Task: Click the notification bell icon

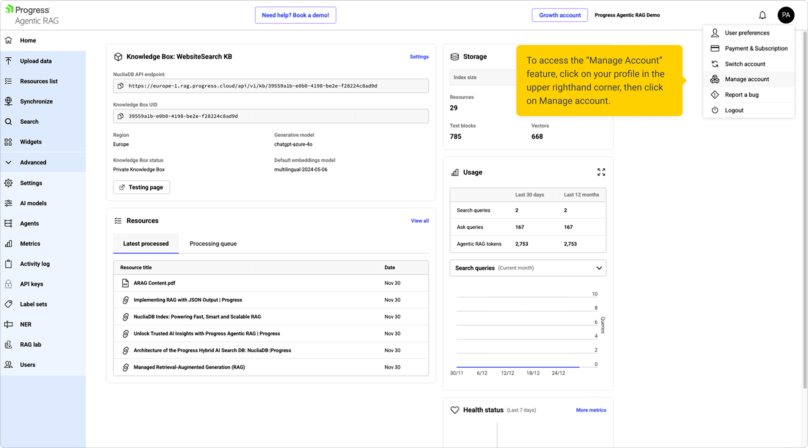Action: click(762, 16)
